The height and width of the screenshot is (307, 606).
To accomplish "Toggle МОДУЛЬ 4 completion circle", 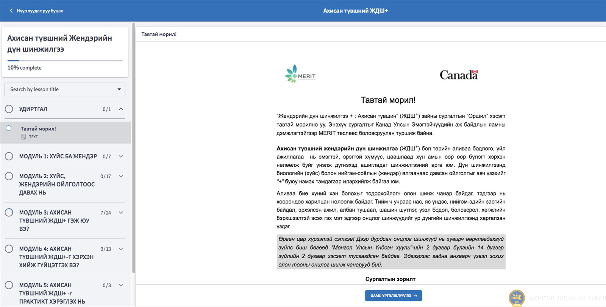I will pyautogui.click(x=9, y=249).
